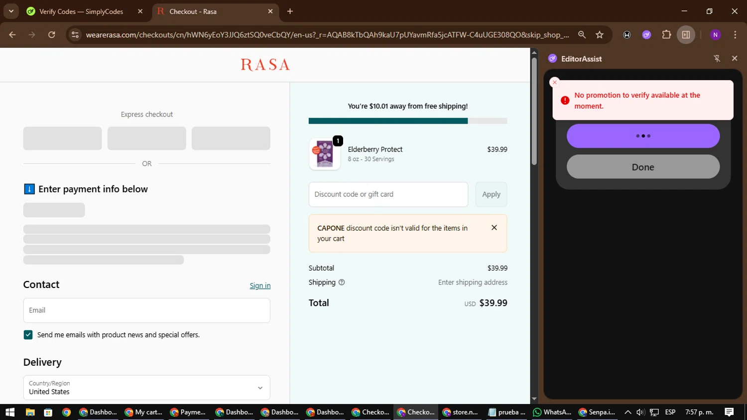Open the site information icon in address bar
This screenshot has width=747, height=420.
click(75, 35)
